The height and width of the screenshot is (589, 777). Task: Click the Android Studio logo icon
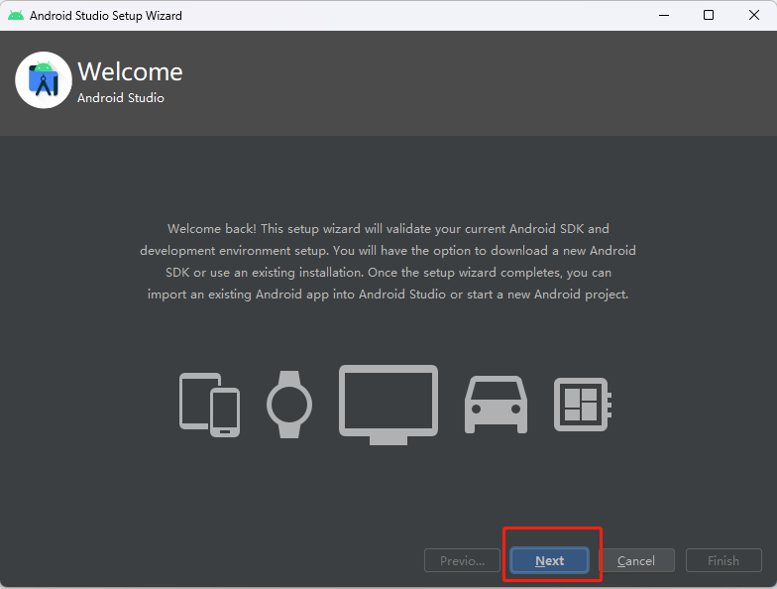(x=44, y=79)
